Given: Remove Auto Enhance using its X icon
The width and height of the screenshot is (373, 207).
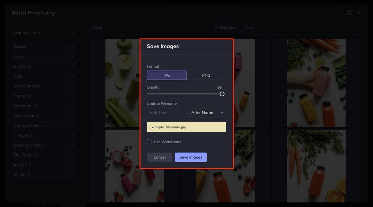Looking at the screenshot, I should point(72,86).
